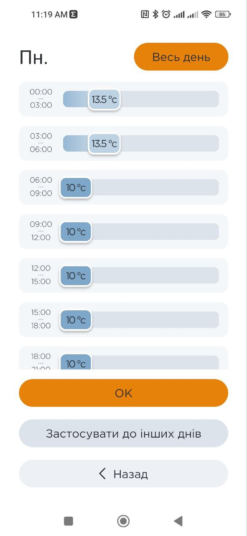This screenshot has width=247, height=536.
Task: Tap the battery indicator icon
Action: [223, 14]
